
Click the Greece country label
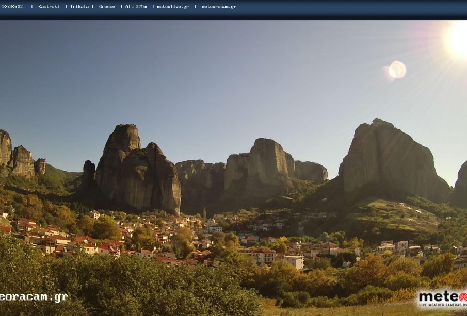[x=107, y=7]
